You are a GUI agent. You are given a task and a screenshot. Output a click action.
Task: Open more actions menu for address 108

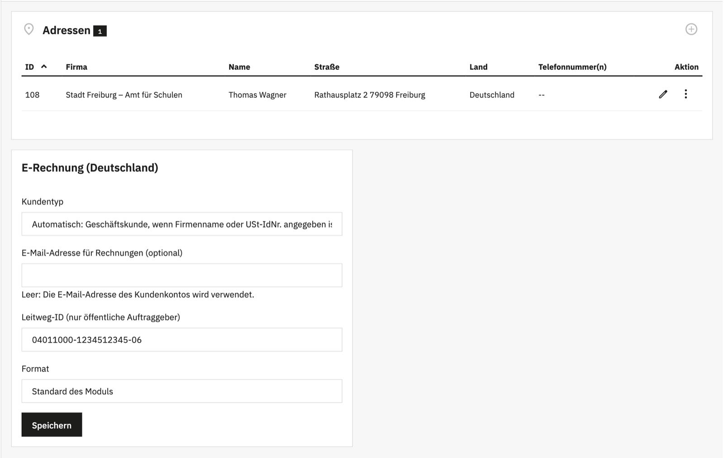pos(686,94)
